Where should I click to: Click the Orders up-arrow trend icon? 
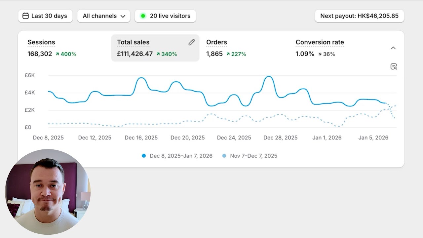(228, 54)
